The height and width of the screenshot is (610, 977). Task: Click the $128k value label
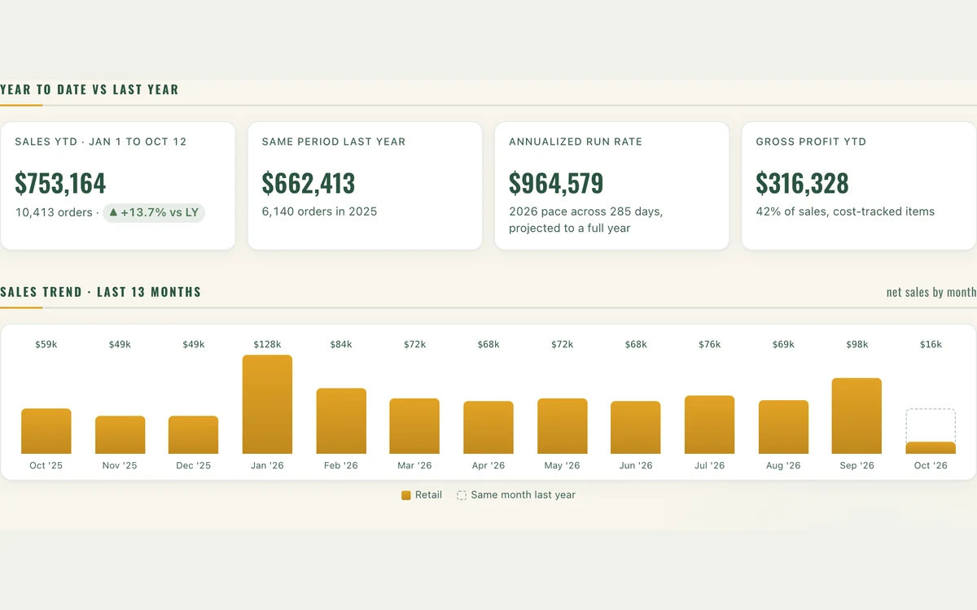pos(267,345)
